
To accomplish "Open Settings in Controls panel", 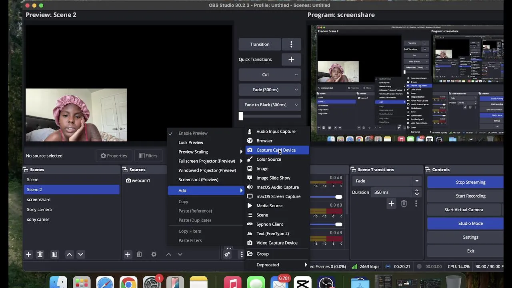I will coord(466,237).
